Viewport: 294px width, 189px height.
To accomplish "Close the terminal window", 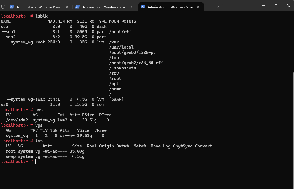I will pos(289,6).
